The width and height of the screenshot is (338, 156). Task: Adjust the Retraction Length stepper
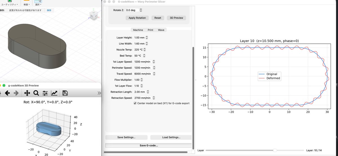(148, 92)
